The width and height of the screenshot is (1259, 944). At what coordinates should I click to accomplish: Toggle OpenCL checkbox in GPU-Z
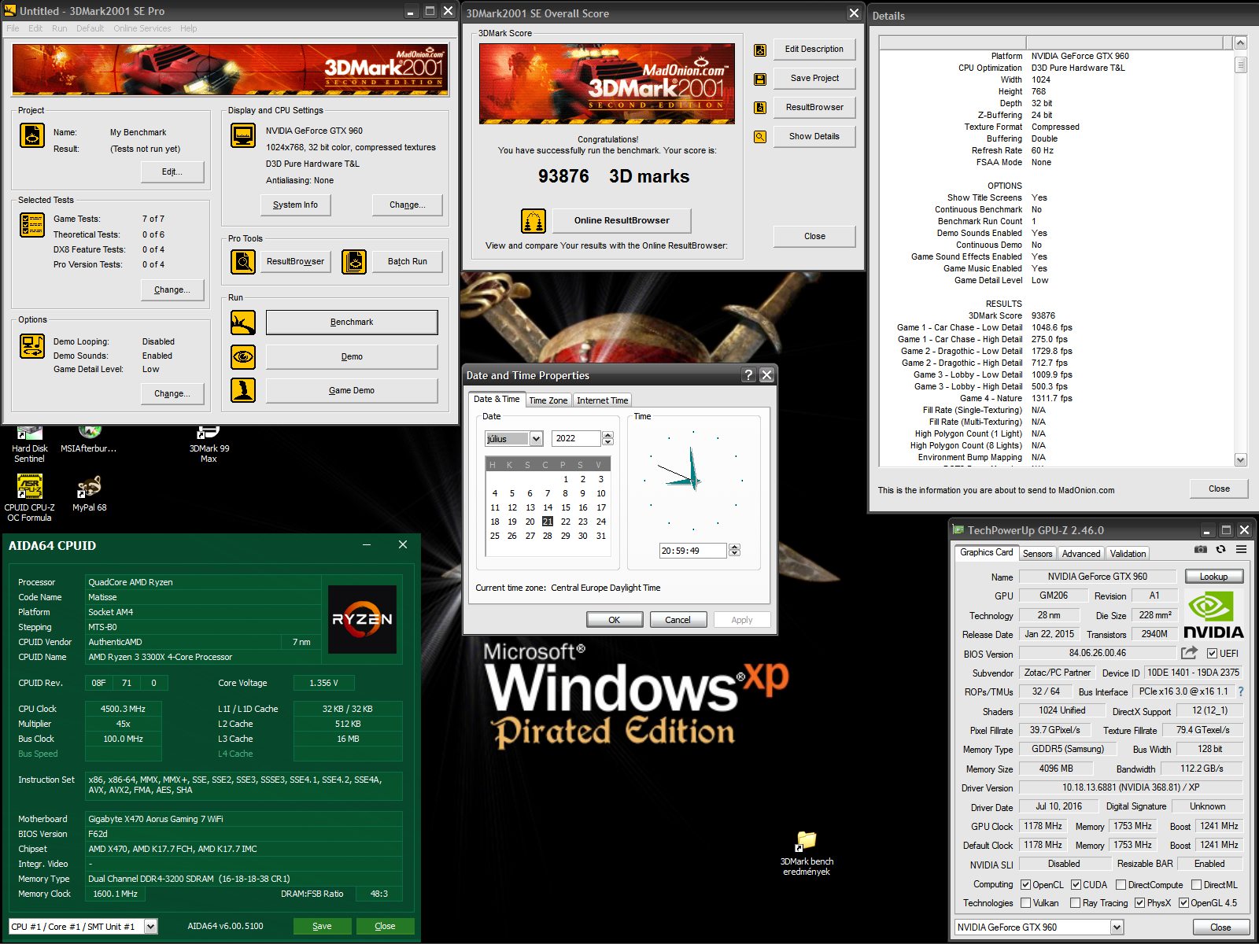point(1025,885)
